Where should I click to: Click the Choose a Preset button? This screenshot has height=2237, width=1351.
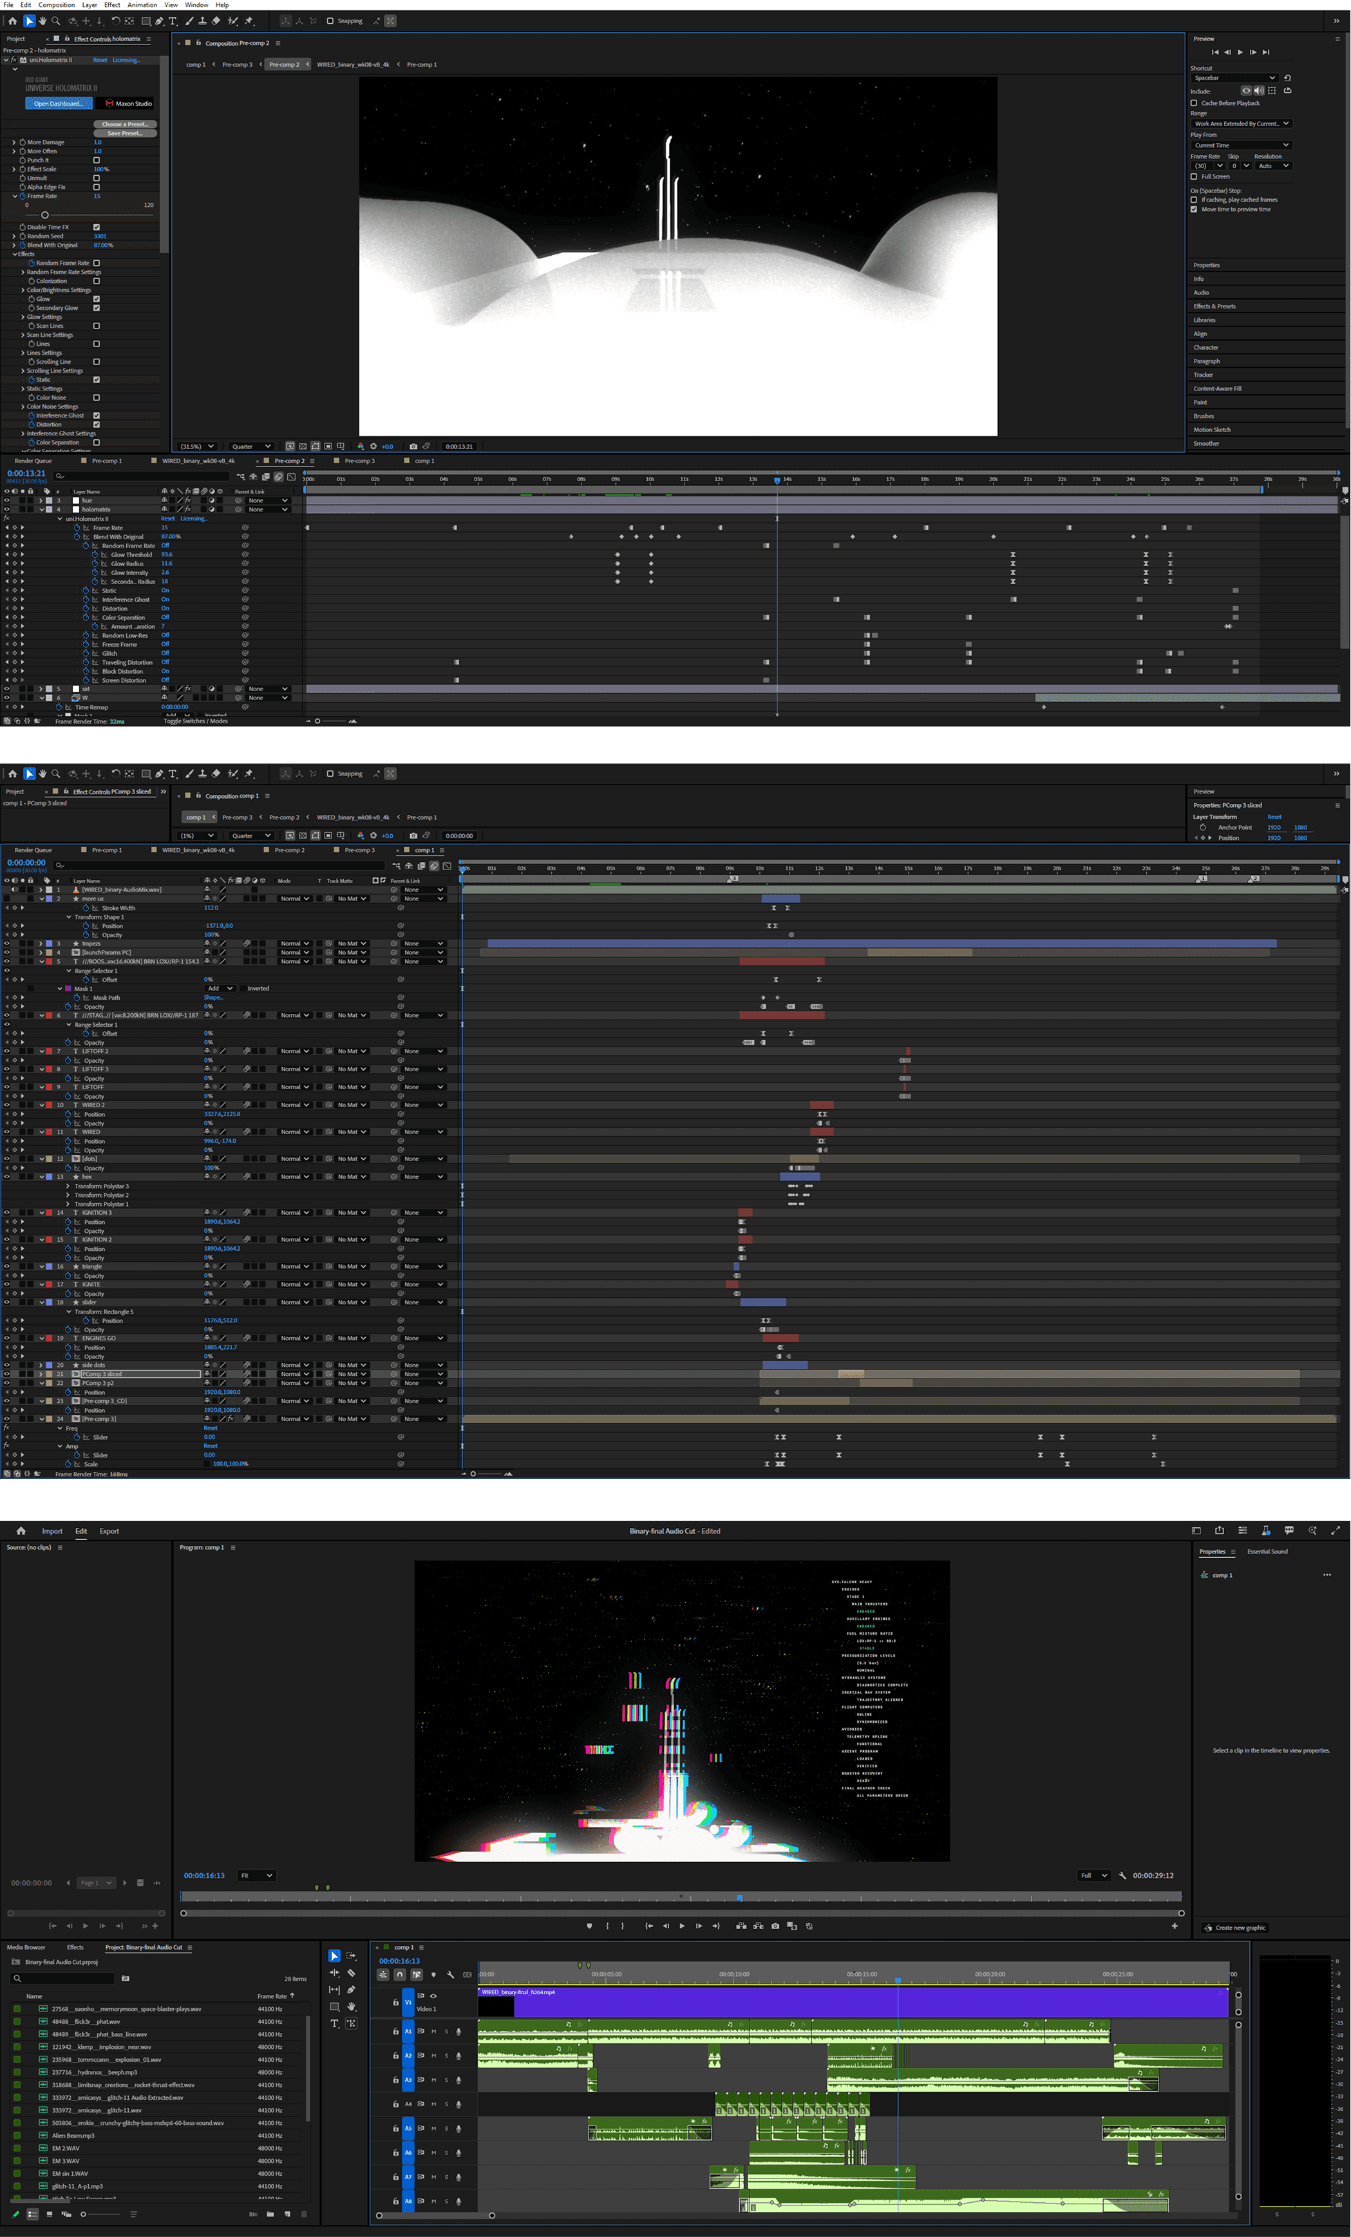124,124
